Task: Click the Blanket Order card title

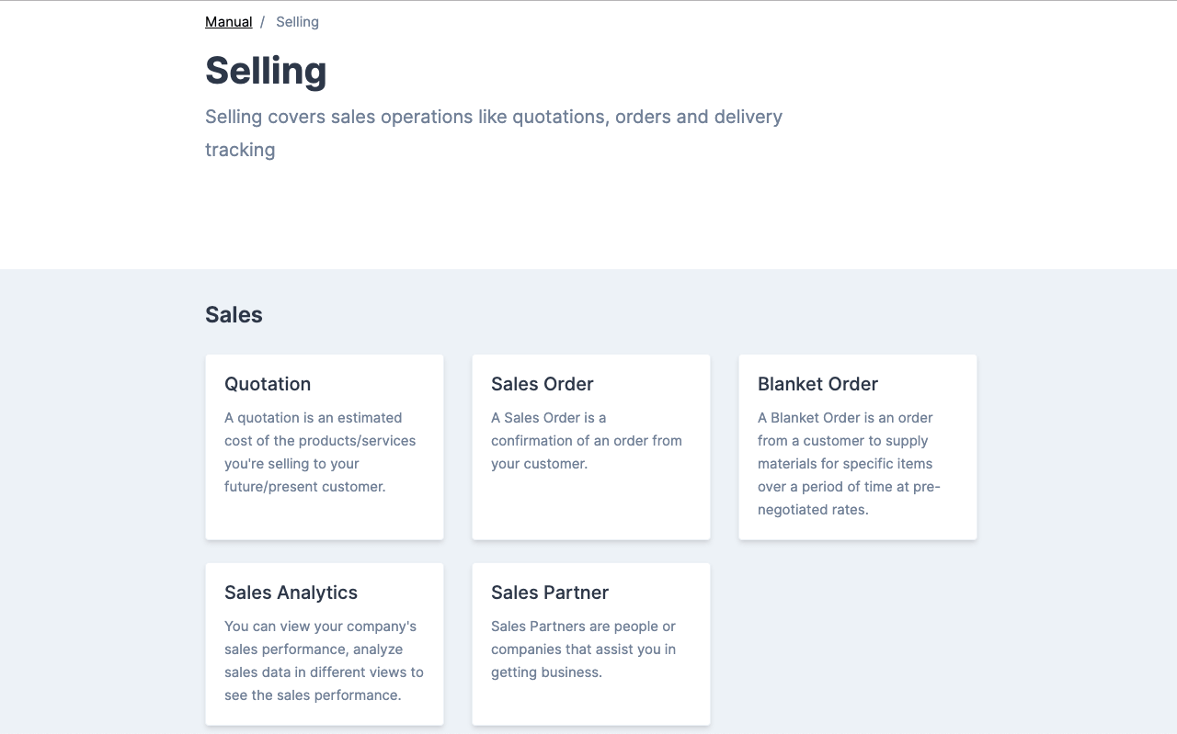Action: coord(817,384)
